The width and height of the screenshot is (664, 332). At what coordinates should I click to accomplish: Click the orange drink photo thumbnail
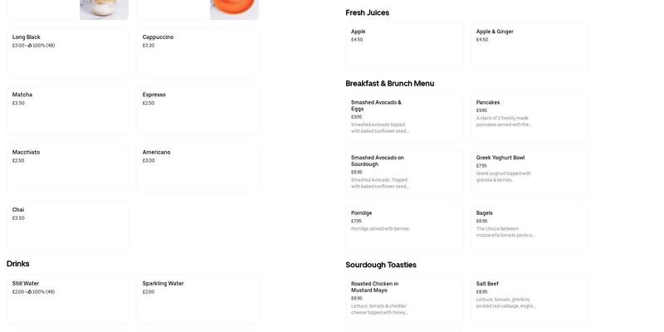(234, 9)
